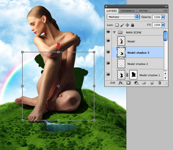Screen dimensions: 173x150
Task: Hide the MAIN SCENE group
Action: [x=108, y=32]
